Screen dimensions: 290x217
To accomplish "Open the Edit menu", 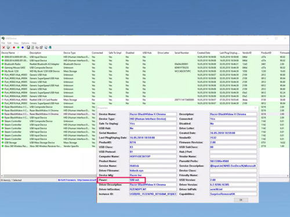I will tap(9, 43).
